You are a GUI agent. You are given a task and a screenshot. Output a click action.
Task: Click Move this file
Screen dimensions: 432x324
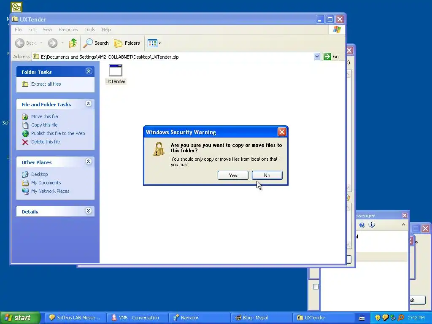click(44, 116)
